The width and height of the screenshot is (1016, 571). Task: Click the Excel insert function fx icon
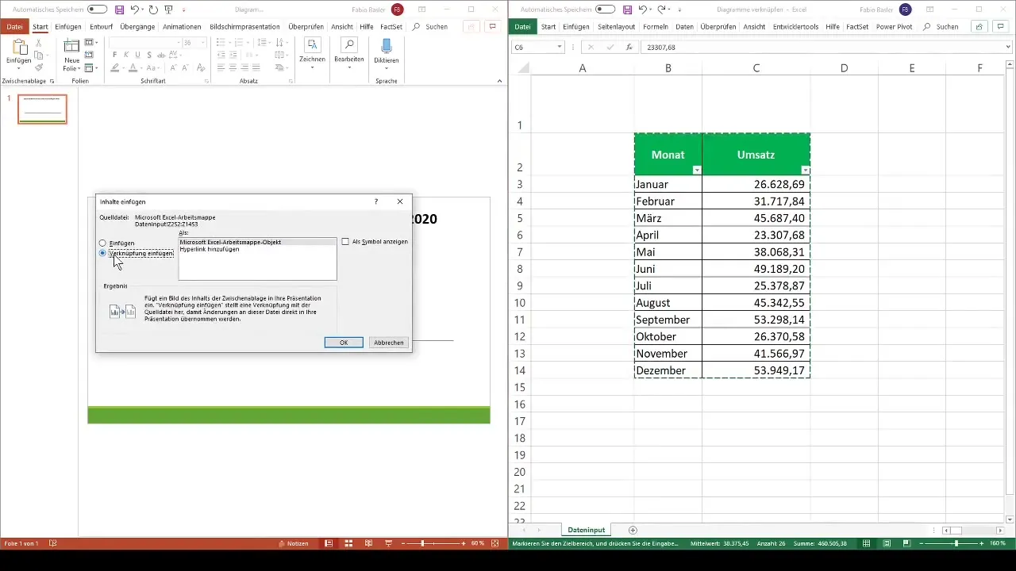tap(629, 47)
